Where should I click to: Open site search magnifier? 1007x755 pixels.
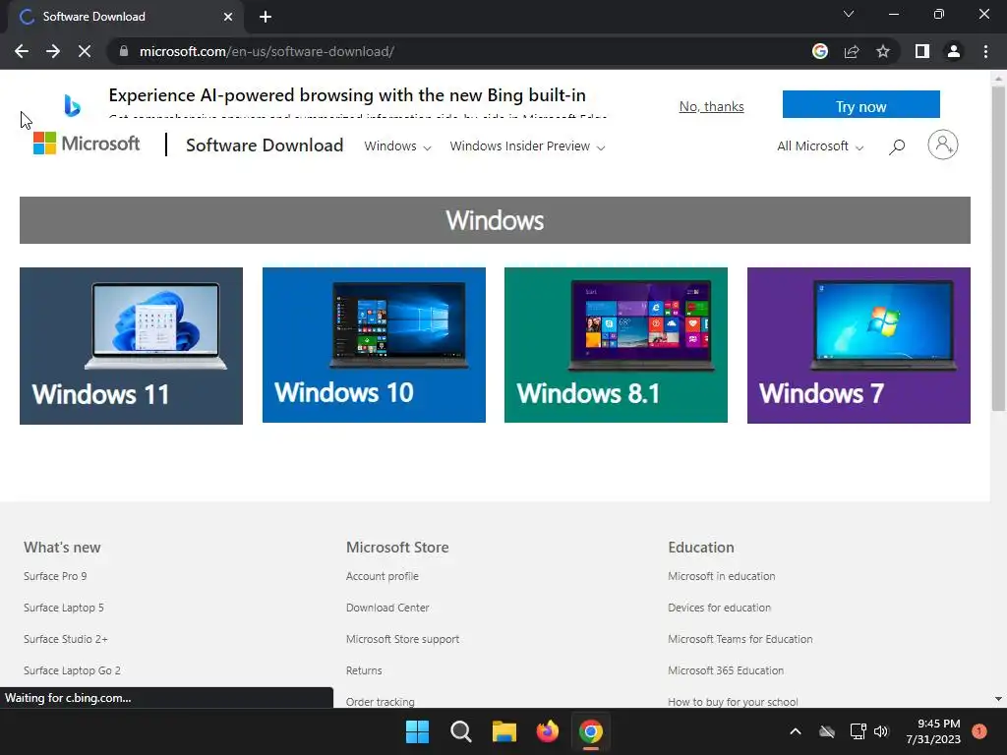897,146
